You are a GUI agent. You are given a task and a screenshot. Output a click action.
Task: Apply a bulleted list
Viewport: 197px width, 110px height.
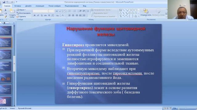(70, 11)
